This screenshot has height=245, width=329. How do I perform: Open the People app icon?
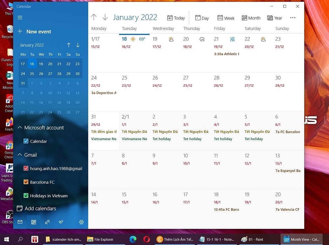coord(47,222)
